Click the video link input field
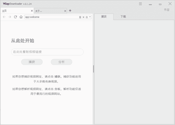175x125 pixels. coord(47,52)
